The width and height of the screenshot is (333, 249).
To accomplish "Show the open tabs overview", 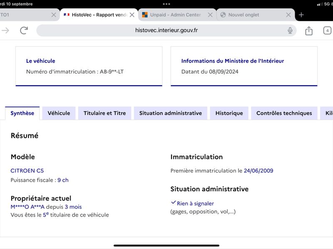I will coord(327,30).
